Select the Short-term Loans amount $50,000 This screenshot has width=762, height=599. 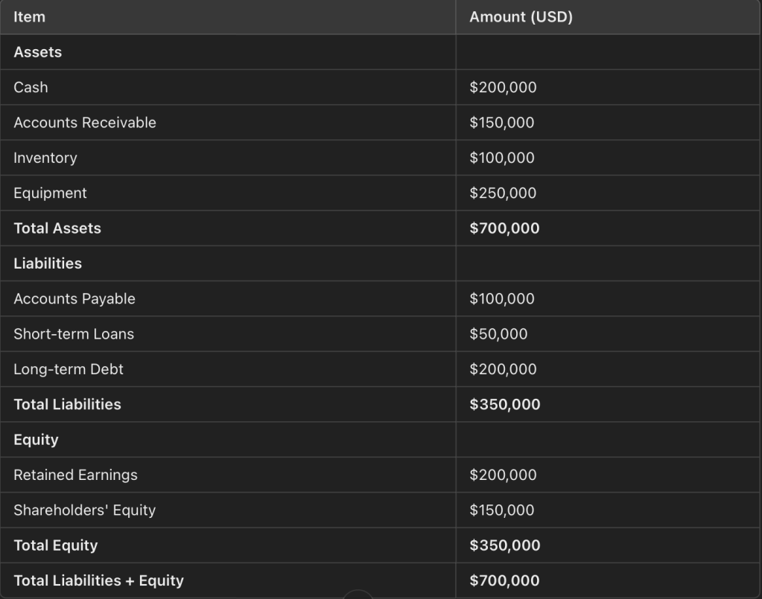tap(498, 334)
